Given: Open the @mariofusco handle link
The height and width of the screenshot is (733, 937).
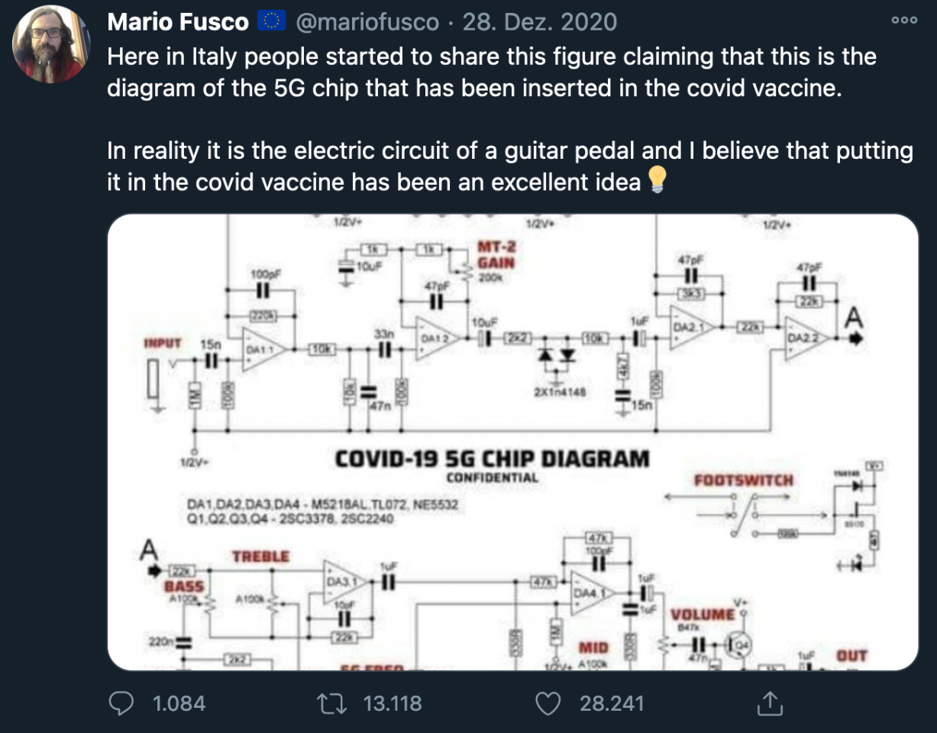Looking at the screenshot, I should pyautogui.click(x=367, y=22).
